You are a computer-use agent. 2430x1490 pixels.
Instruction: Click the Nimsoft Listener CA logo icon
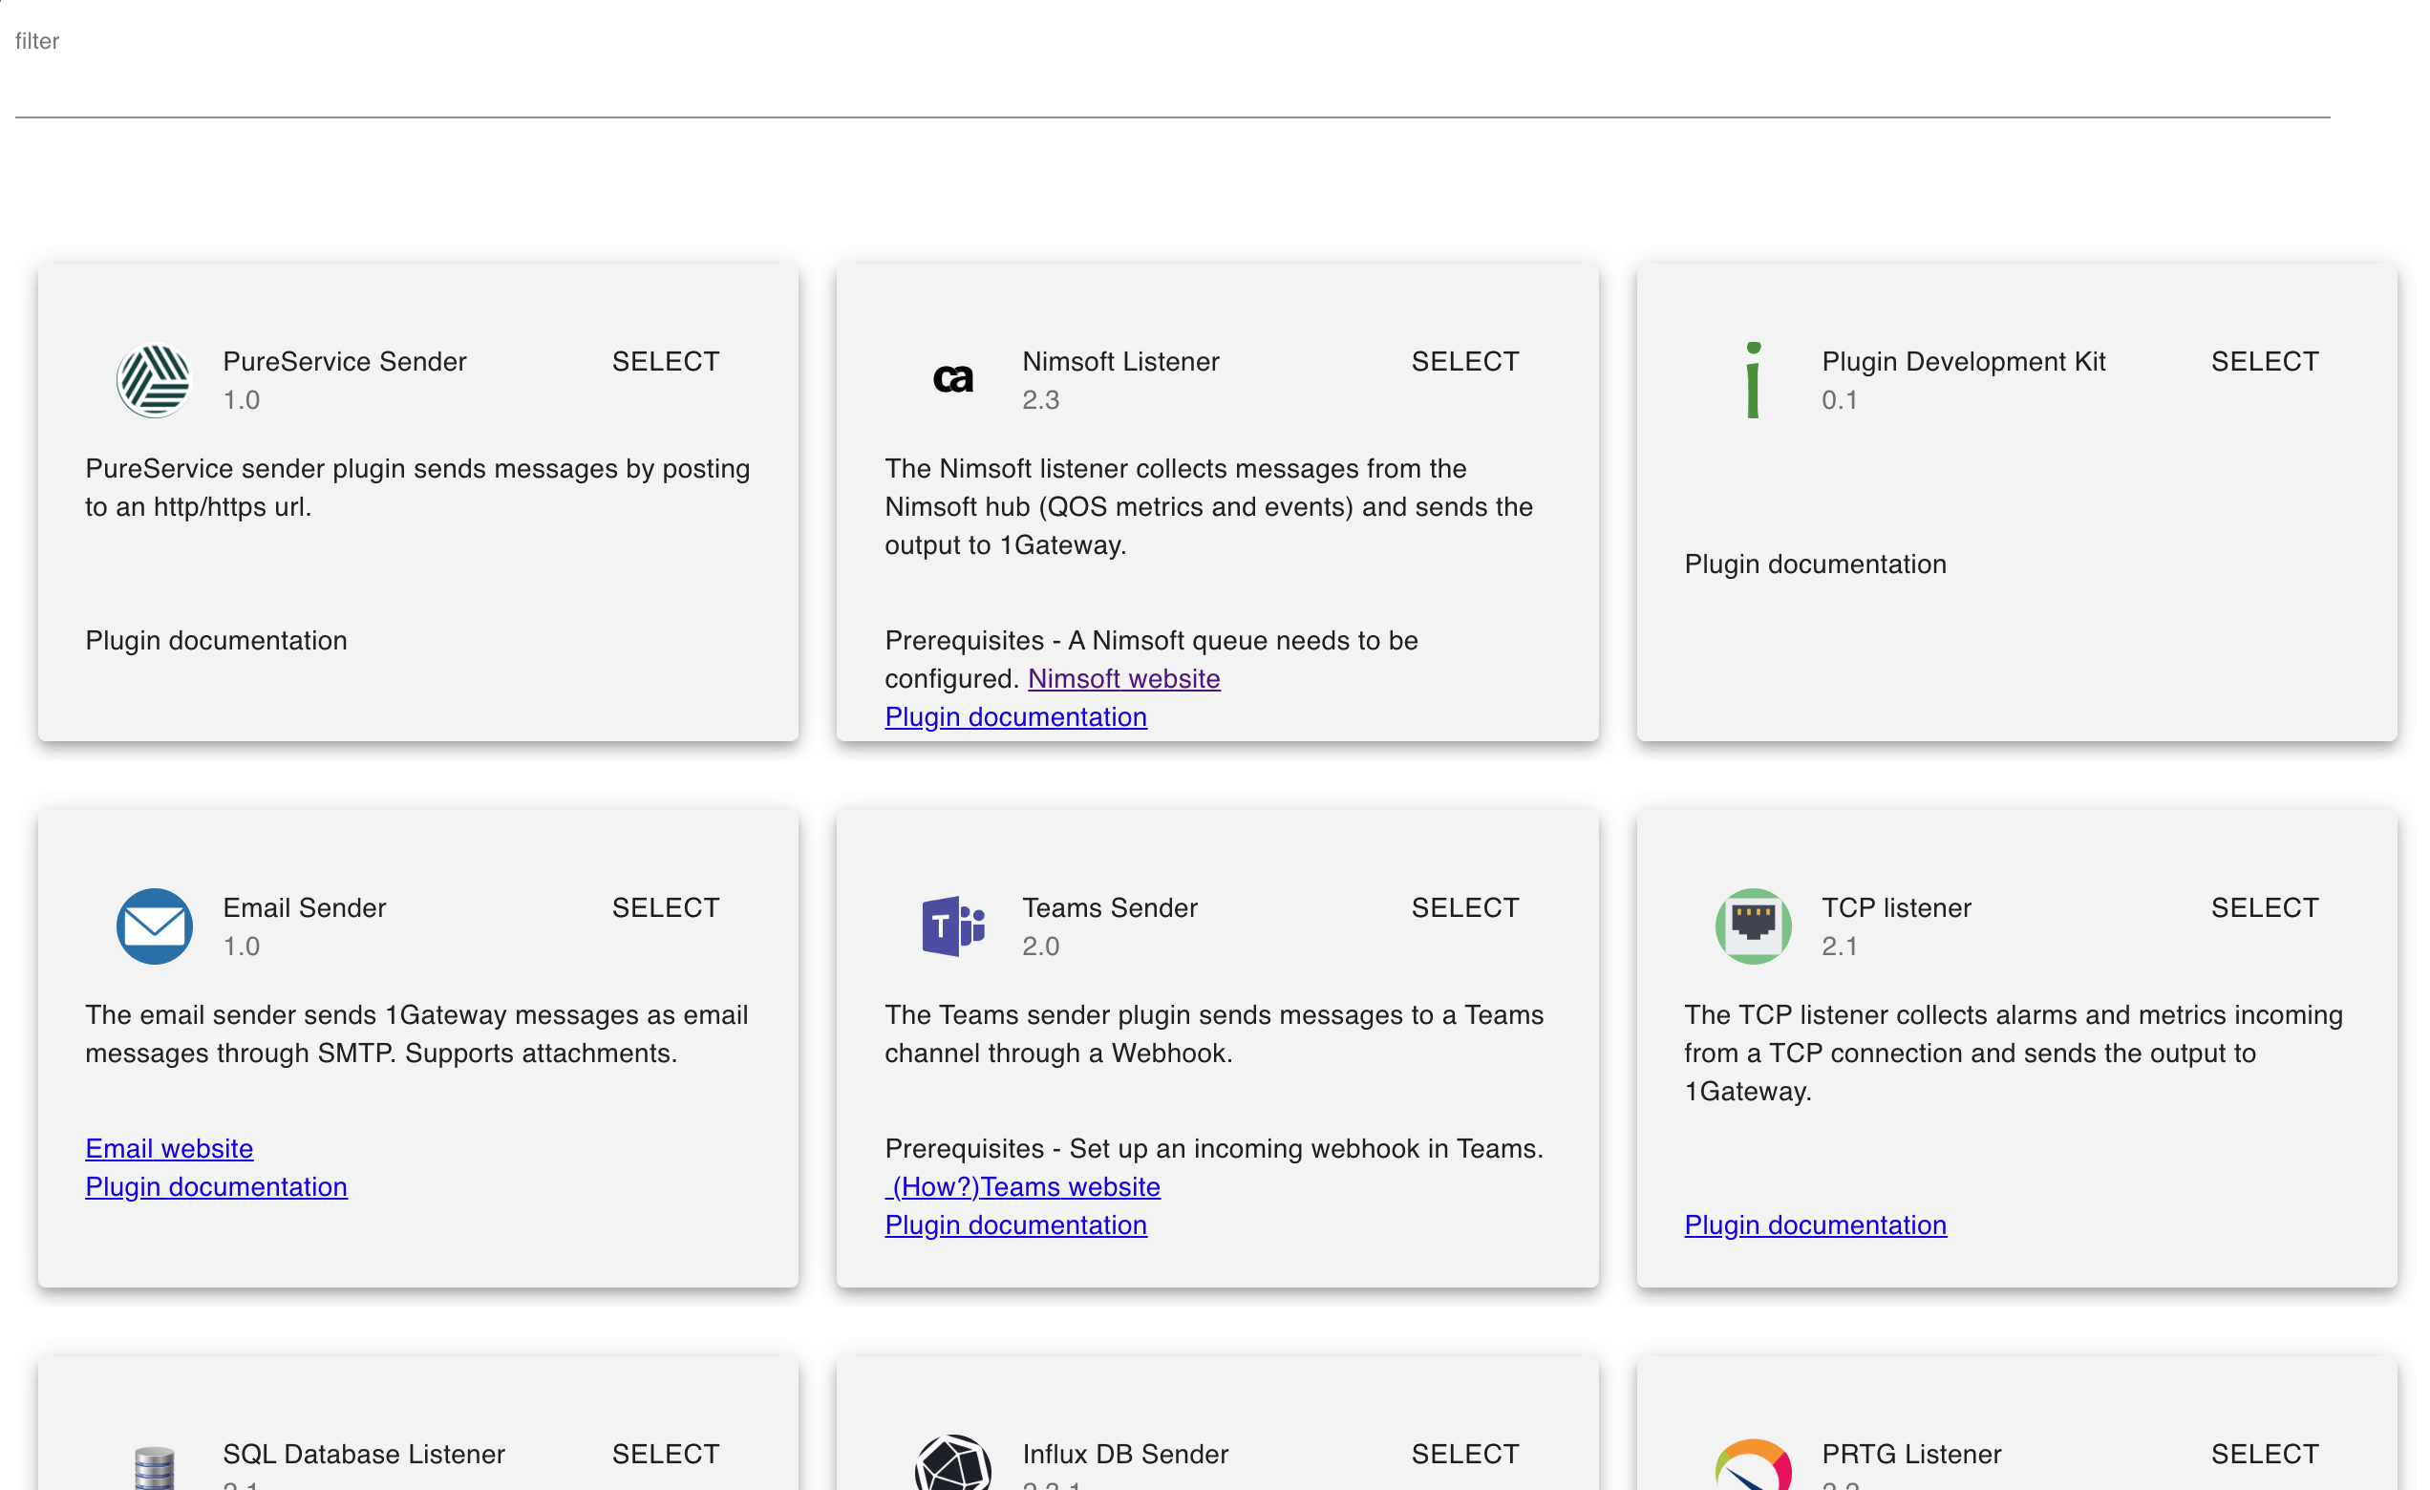pos(952,379)
